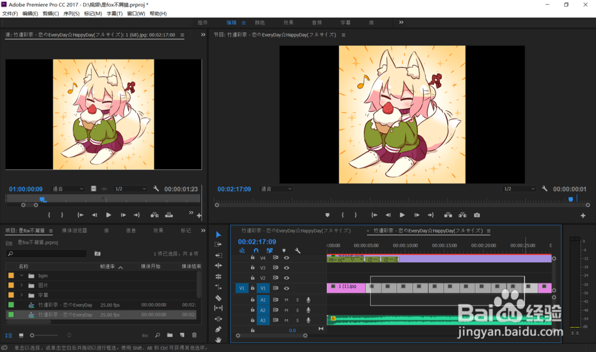Collapse the bgm bin
Image resolution: width=596 pixels, height=352 pixels.
pyautogui.click(x=21, y=275)
